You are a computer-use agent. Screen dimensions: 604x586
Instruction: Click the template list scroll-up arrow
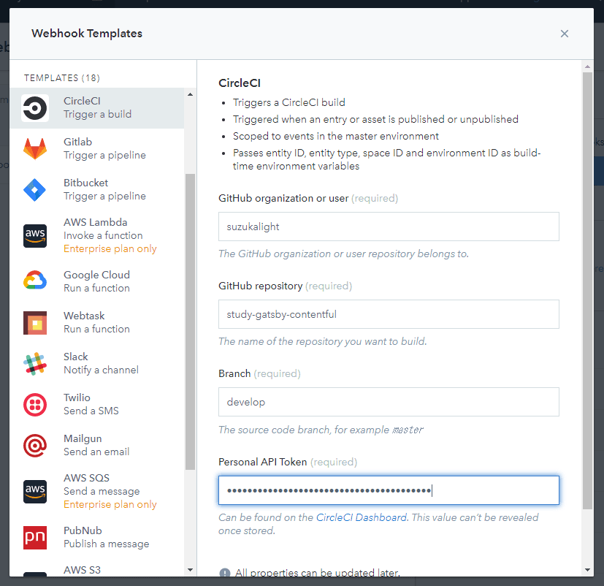point(191,94)
